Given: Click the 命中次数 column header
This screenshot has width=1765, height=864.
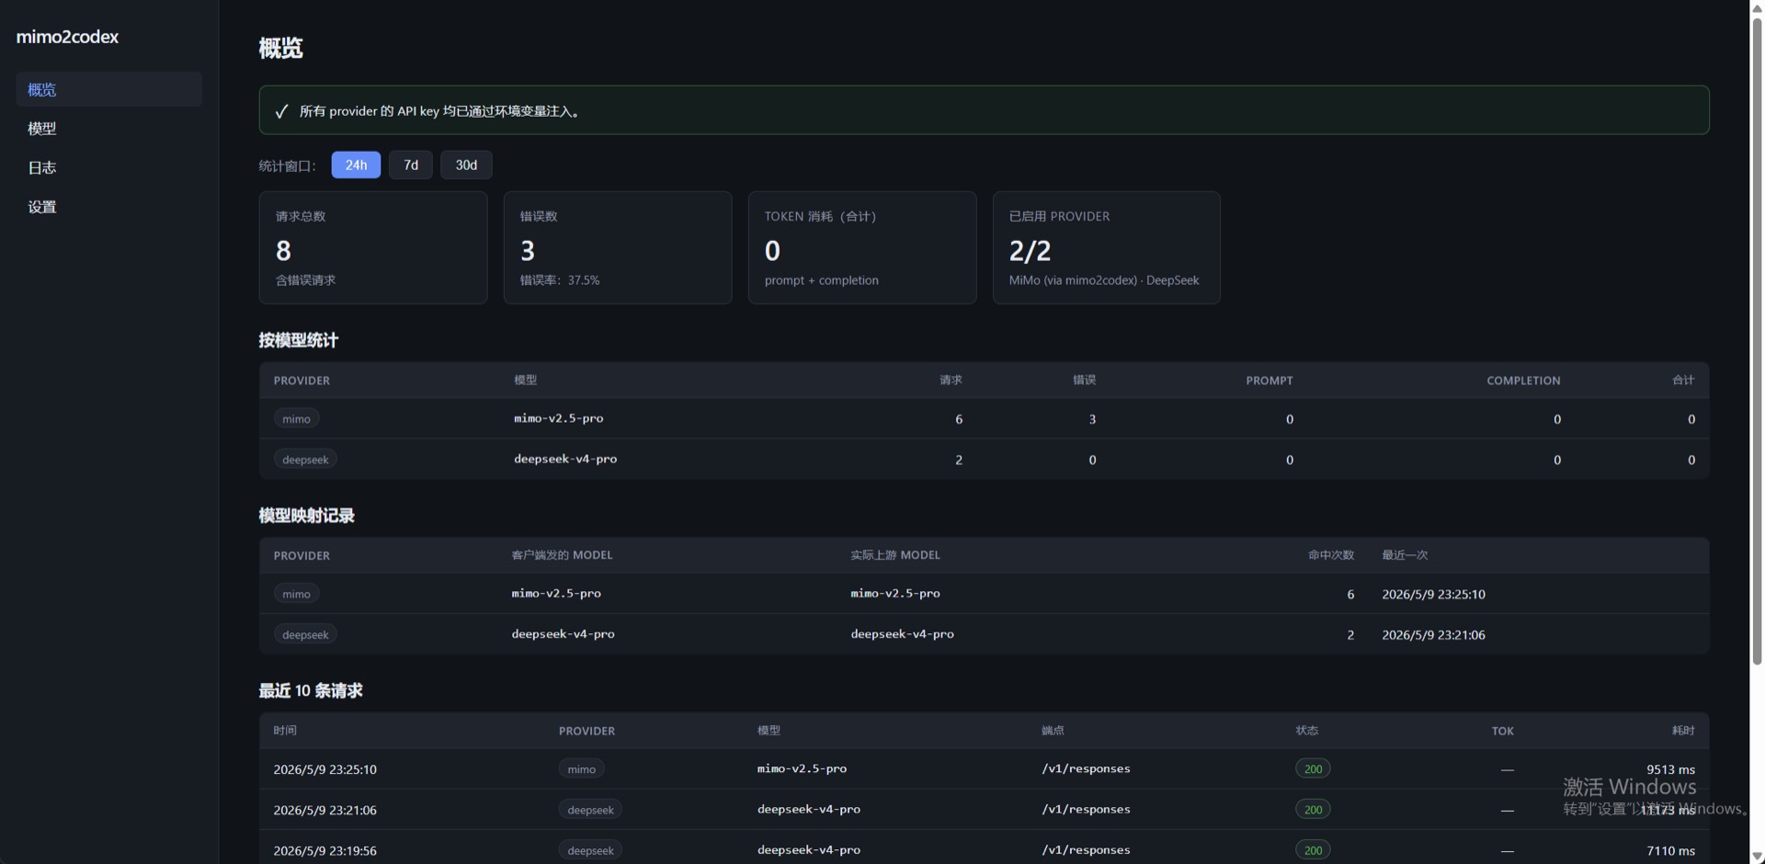Looking at the screenshot, I should [1331, 555].
